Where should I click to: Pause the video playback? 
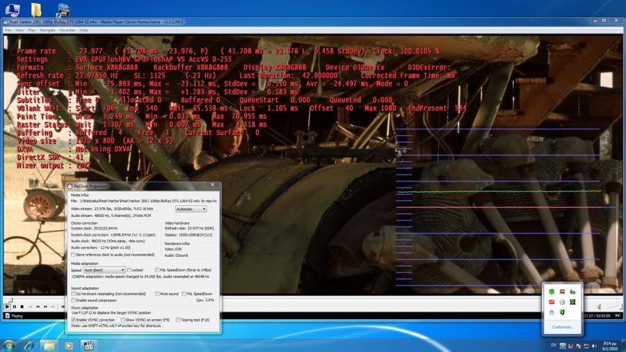tap(15, 307)
